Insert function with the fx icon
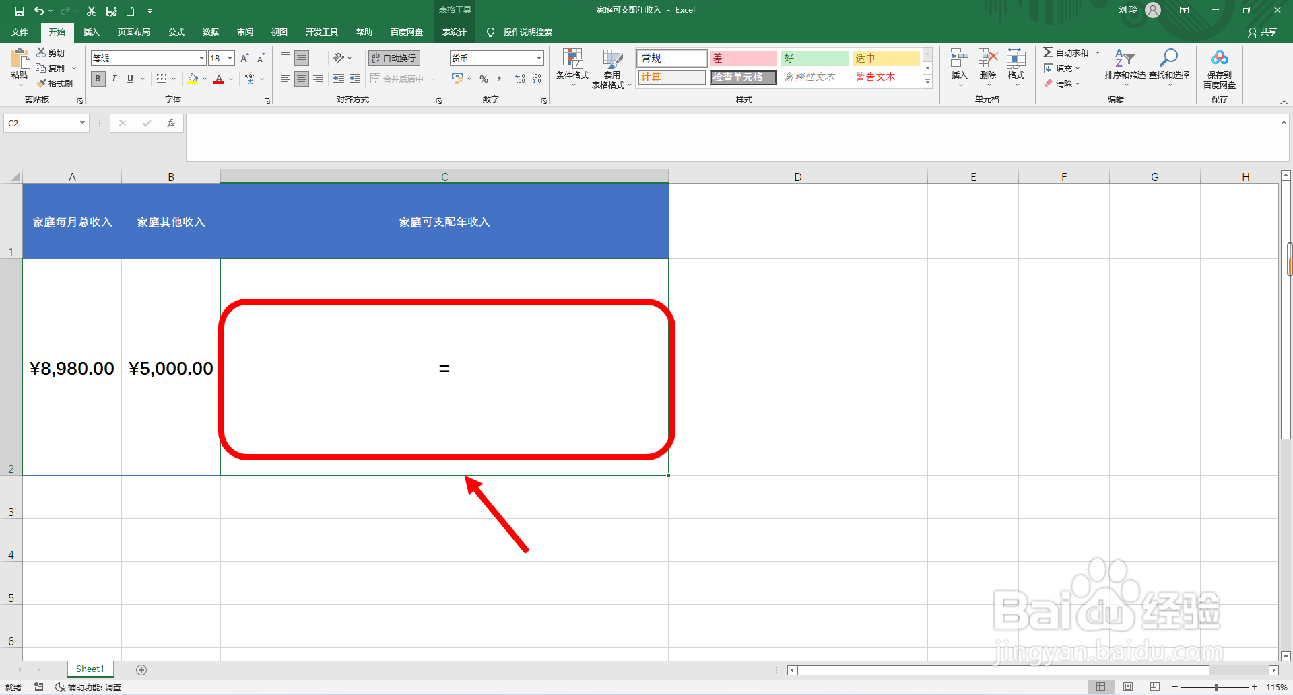This screenshot has height=695, width=1293. pos(171,123)
